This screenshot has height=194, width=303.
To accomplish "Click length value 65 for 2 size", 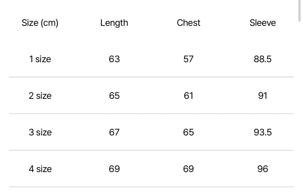I will (114, 96).
